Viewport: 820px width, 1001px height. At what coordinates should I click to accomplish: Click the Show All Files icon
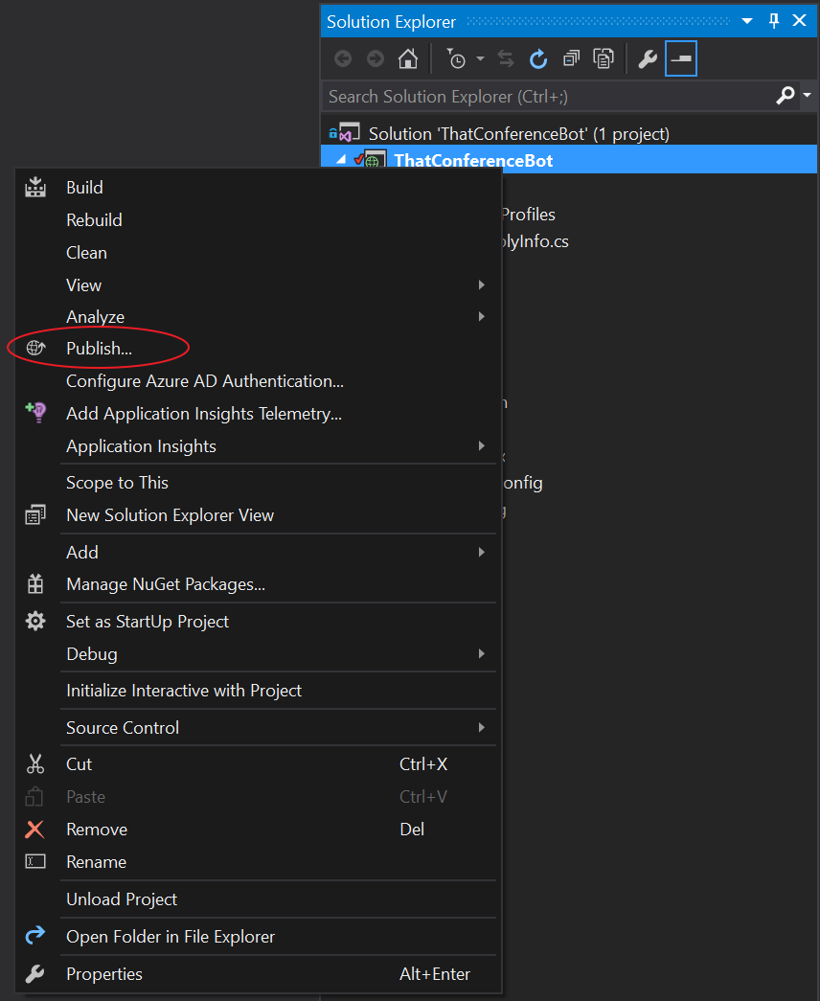(x=604, y=59)
